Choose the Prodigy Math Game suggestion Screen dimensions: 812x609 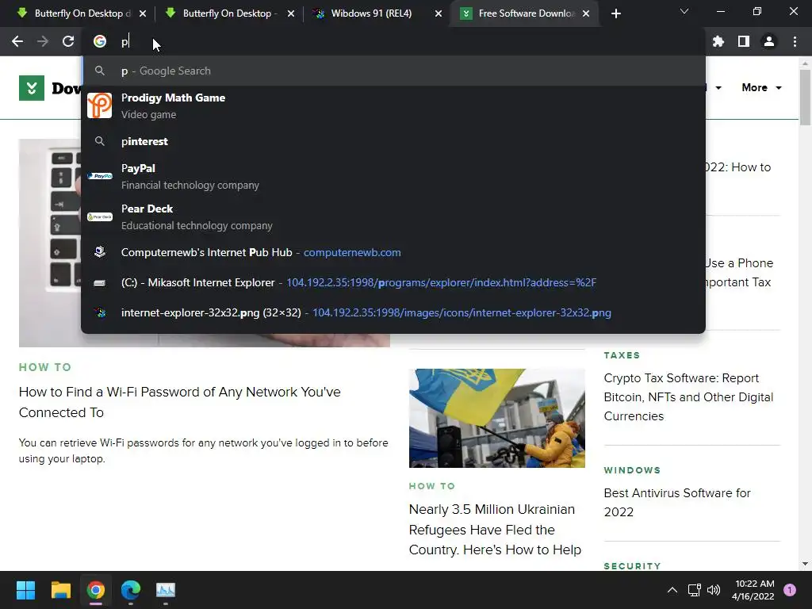pyautogui.click(x=393, y=105)
